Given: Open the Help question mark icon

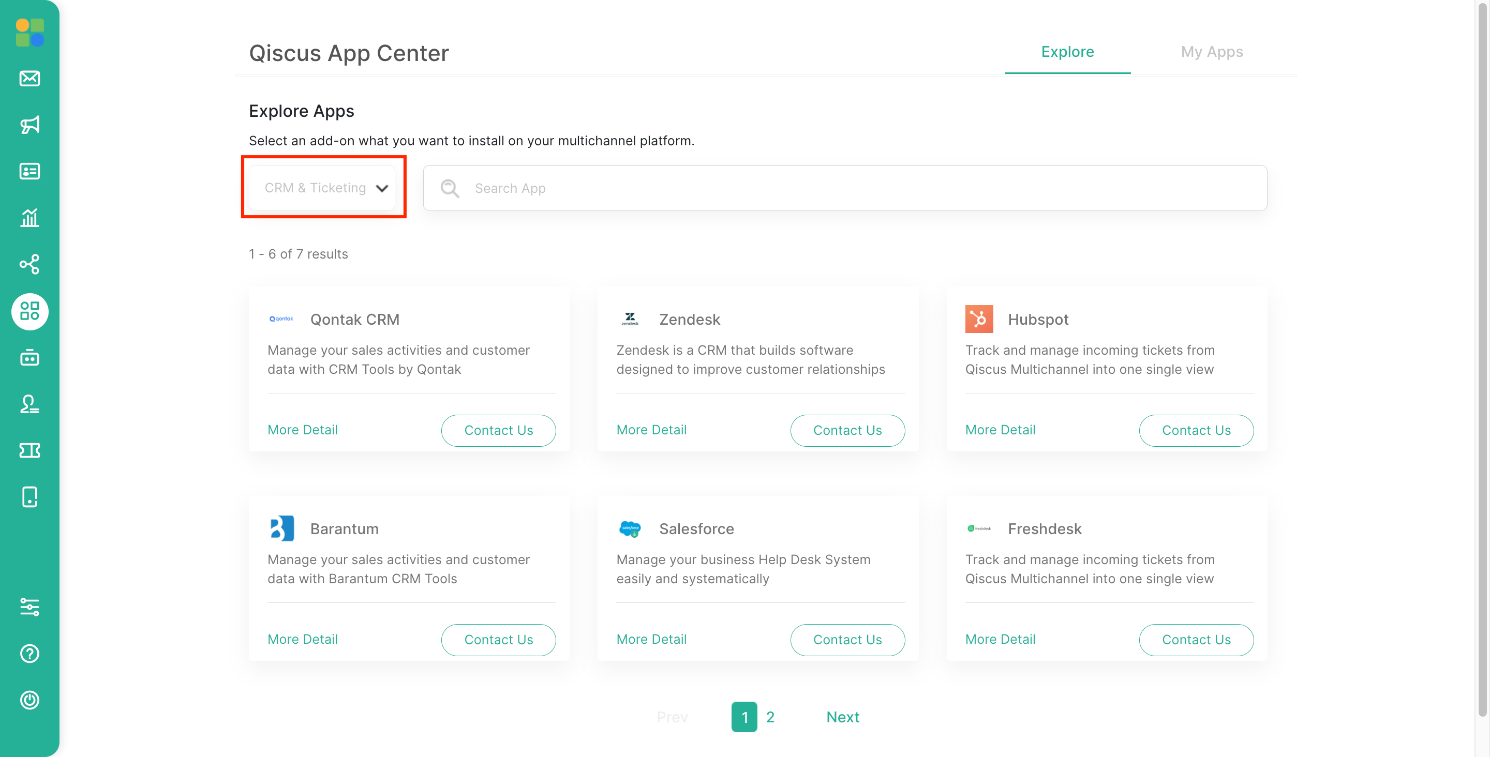Looking at the screenshot, I should [29, 654].
